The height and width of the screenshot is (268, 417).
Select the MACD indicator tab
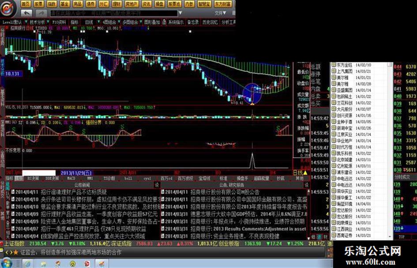click(x=71, y=179)
